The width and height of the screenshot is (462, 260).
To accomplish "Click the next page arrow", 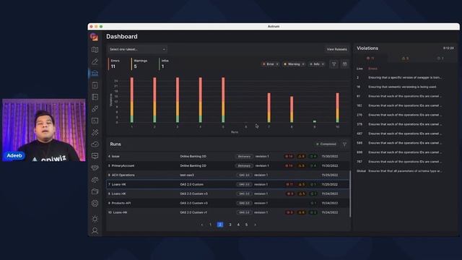I will tap(255, 225).
